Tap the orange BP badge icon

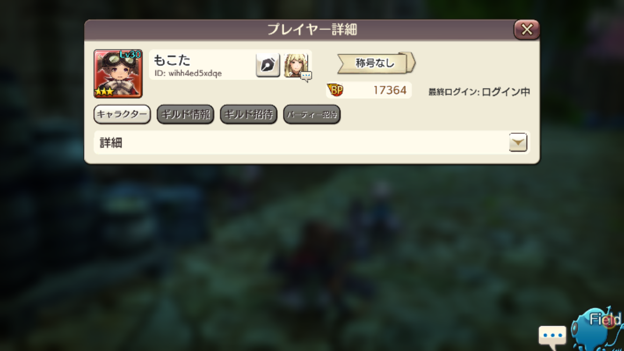pos(335,90)
